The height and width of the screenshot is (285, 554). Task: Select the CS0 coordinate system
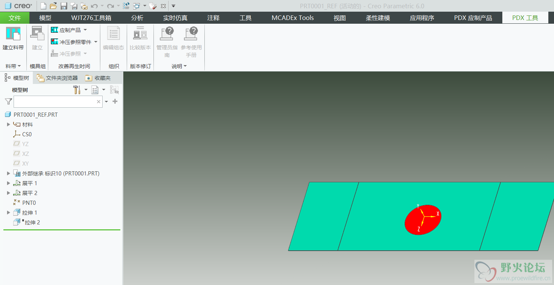(x=23, y=134)
